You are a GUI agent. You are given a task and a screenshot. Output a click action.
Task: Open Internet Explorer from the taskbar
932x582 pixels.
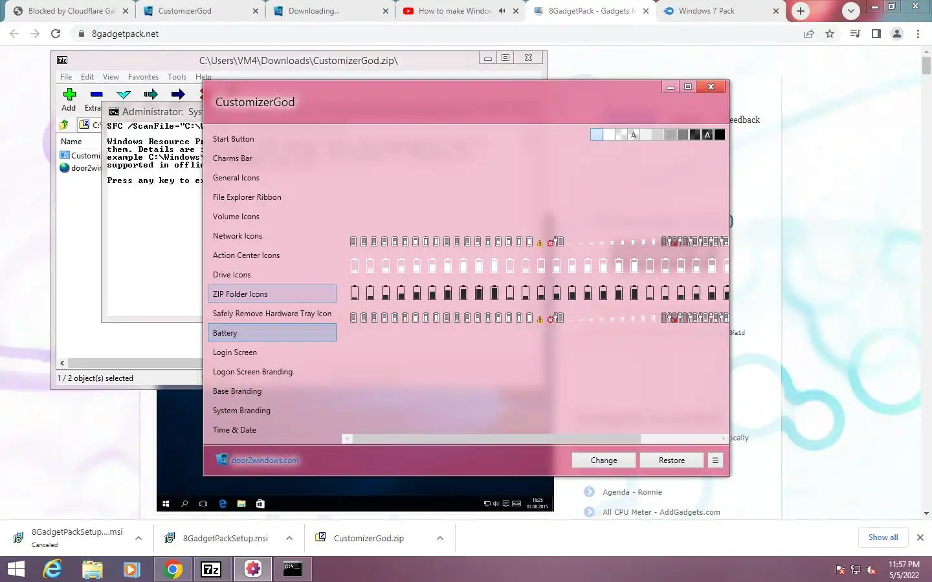52,569
